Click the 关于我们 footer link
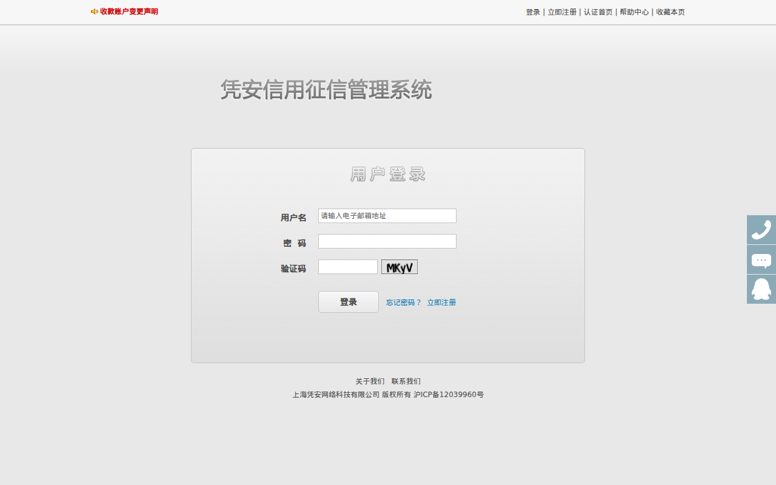 click(x=370, y=381)
